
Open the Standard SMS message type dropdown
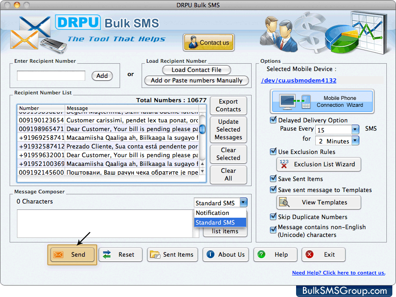(x=243, y=202)
